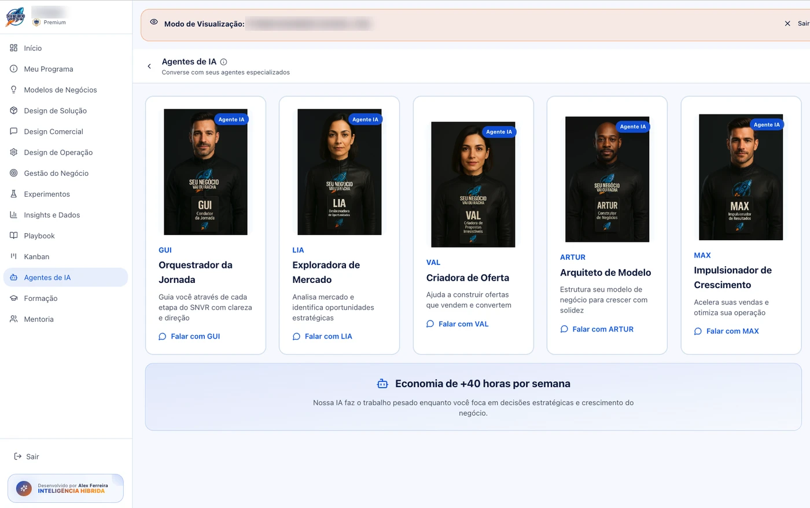810x508 pixels.
Task: Click Falar com MAX link
Action: tap(726, 331)
